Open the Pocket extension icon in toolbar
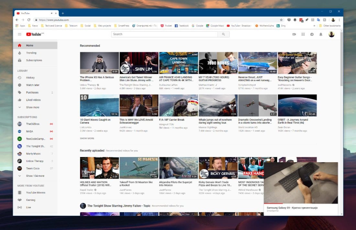The height and width of the screenshot is (230, 356). [289, 20]
